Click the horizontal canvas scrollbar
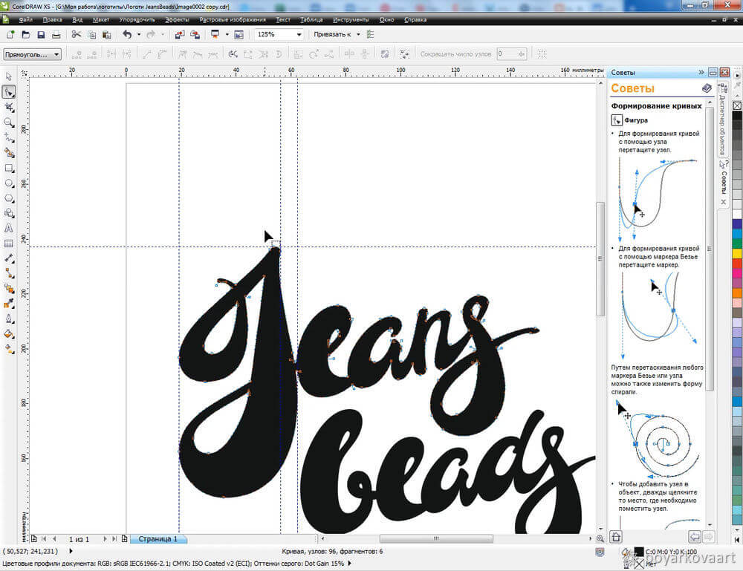743x571 pixels. [435, 539]
